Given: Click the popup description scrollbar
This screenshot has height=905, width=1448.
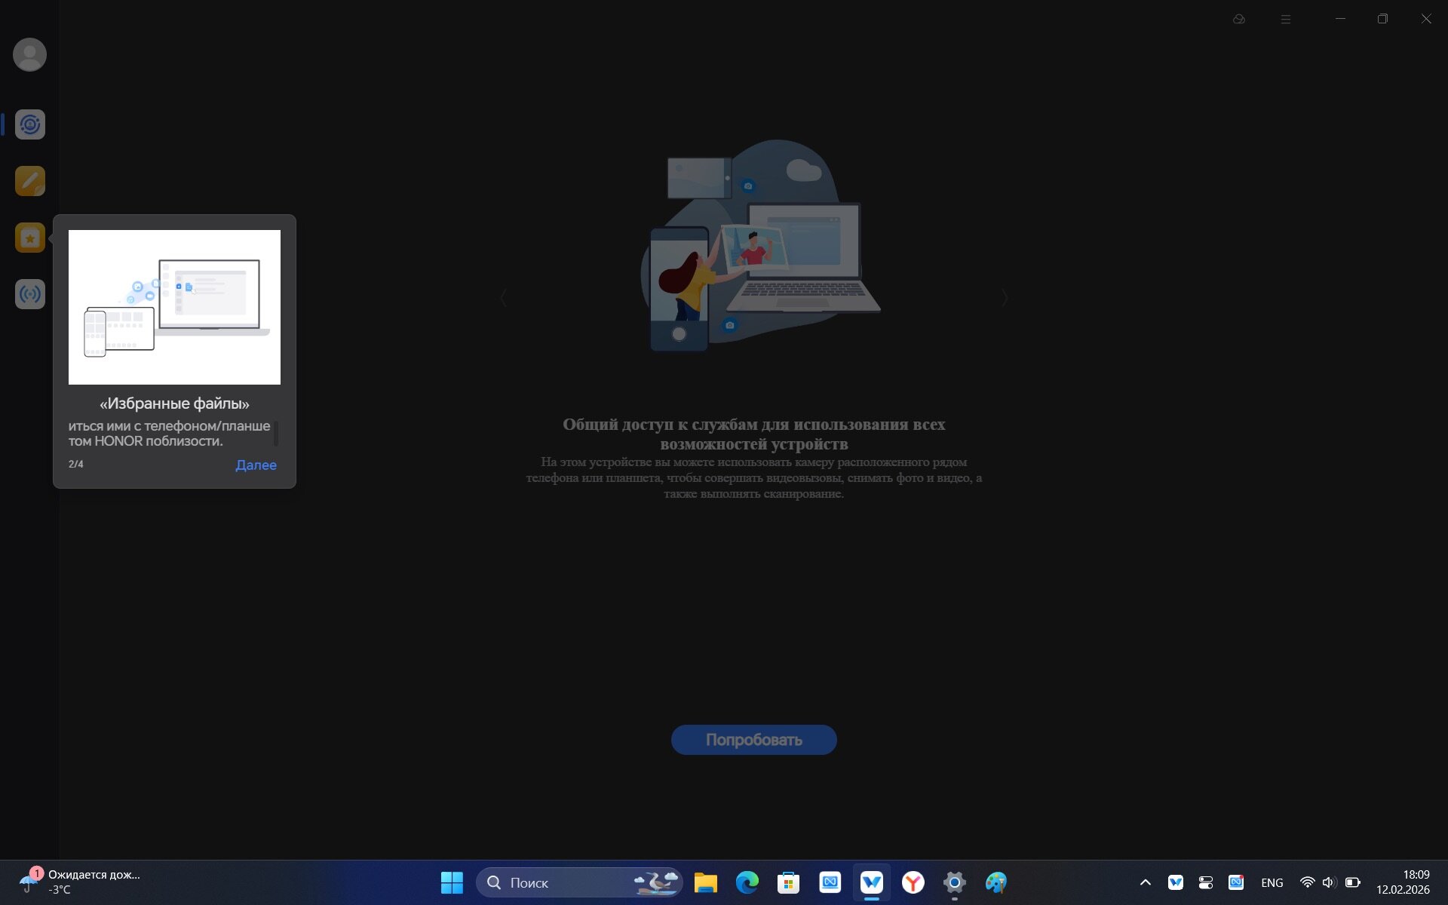Looking at the screenshot, I should coord(276,433).
